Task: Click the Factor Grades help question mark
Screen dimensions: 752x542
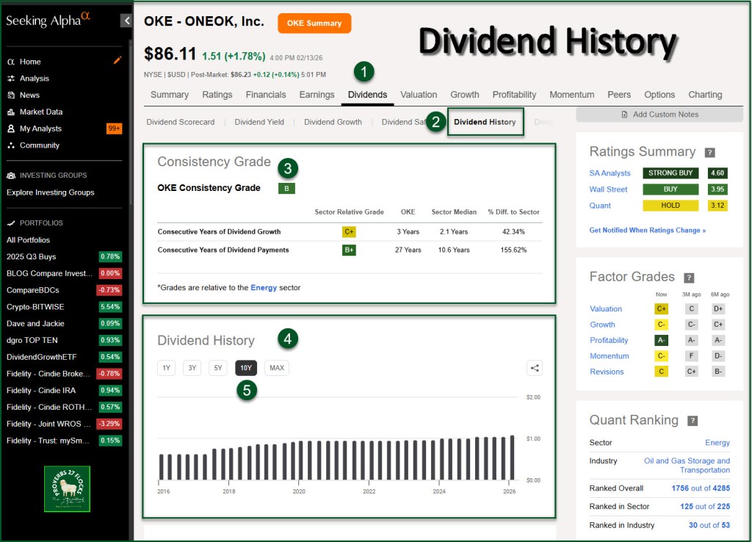Action: (x=689, y=278)
